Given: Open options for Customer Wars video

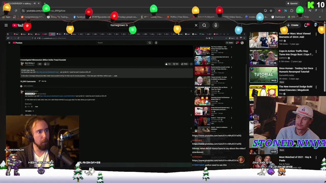Looking at the screenshot, I should (316, 34).
